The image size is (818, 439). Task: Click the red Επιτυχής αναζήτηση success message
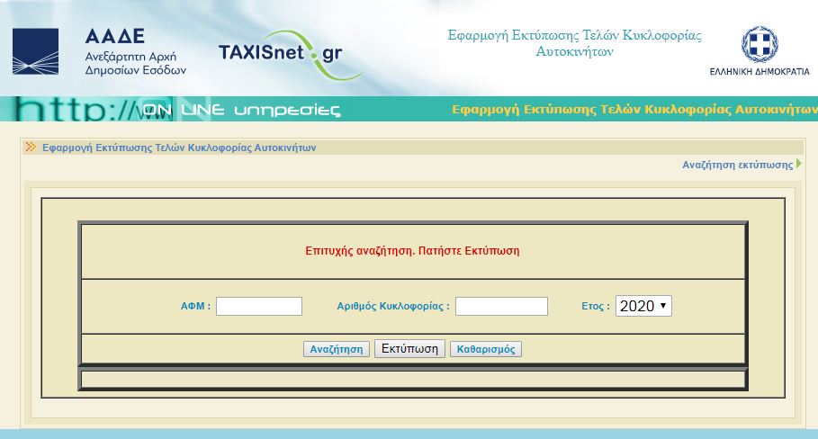pos(413,251)
